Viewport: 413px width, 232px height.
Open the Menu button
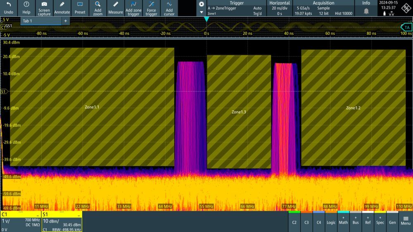(x=406, y=221)
